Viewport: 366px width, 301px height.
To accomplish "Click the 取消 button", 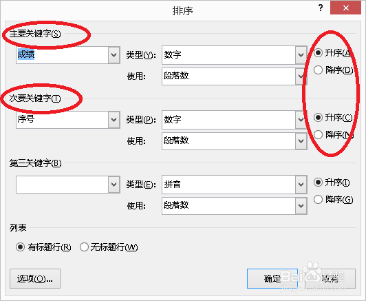I will click(x=330, y=278).
